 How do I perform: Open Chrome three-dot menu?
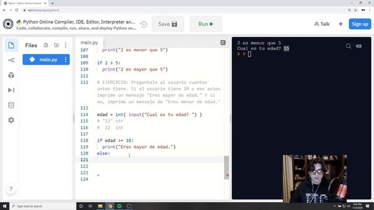(x=370, y=10)
